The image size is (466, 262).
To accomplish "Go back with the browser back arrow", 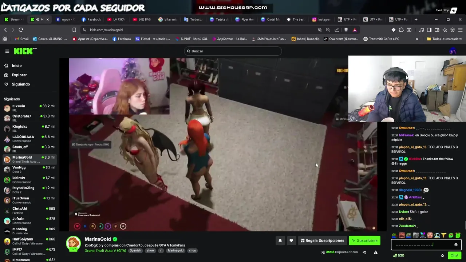I will click(5, 30).
